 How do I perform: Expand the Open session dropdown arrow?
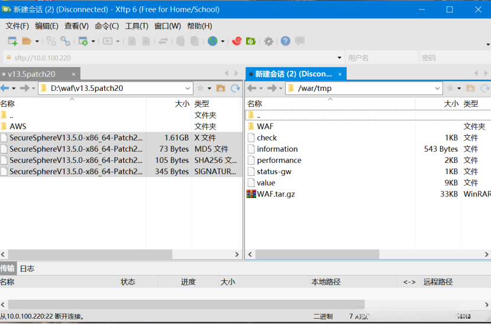click(37, 41)
